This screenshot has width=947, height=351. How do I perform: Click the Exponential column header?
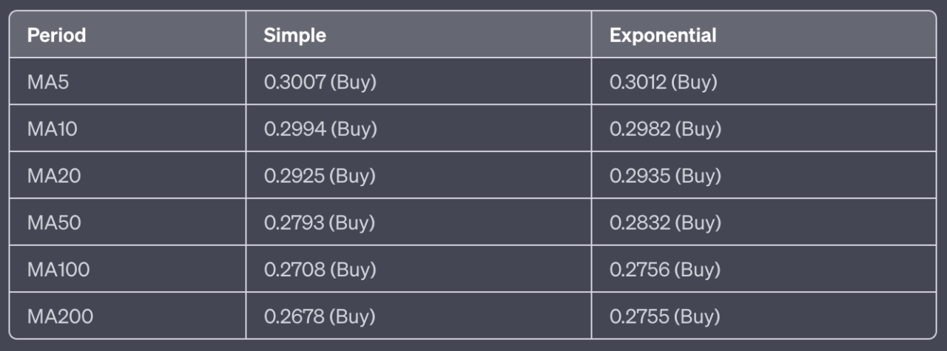(x=662, y=35)
